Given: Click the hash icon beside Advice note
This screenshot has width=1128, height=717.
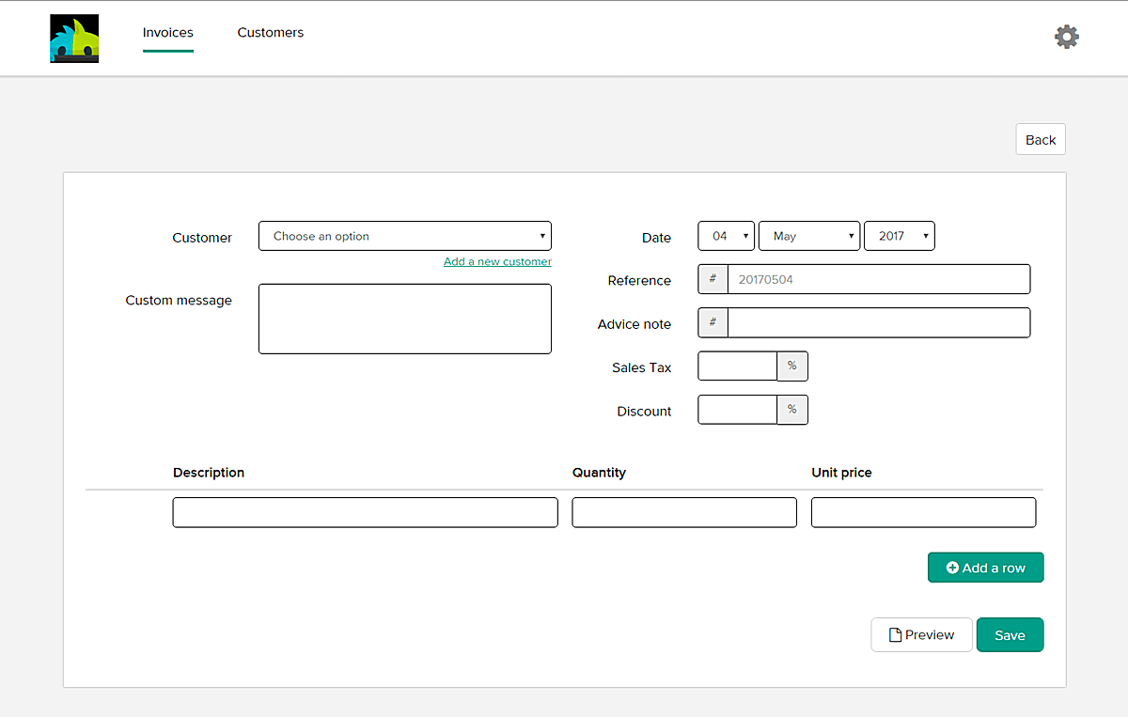Looking at the screenshot, I should (x=713, y=322).
